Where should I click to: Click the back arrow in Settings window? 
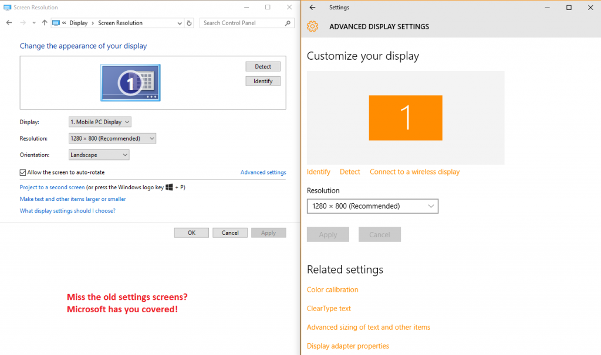pos(312,7)
